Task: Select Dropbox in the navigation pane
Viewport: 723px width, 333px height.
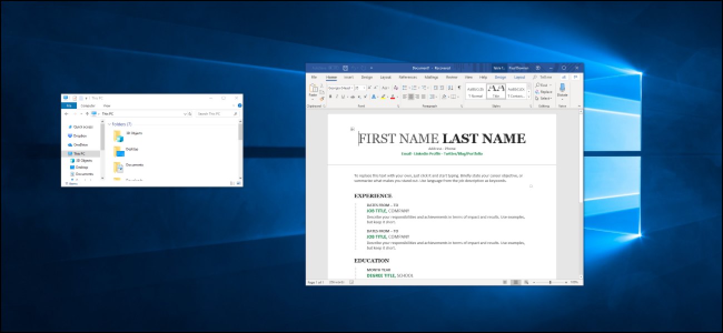Action: click(x=77, y=136)
